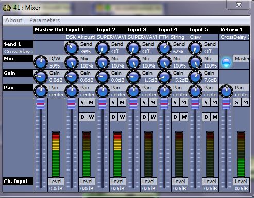Toggle the Input 3 W button
254x198 pixels.
coord(153,117)
